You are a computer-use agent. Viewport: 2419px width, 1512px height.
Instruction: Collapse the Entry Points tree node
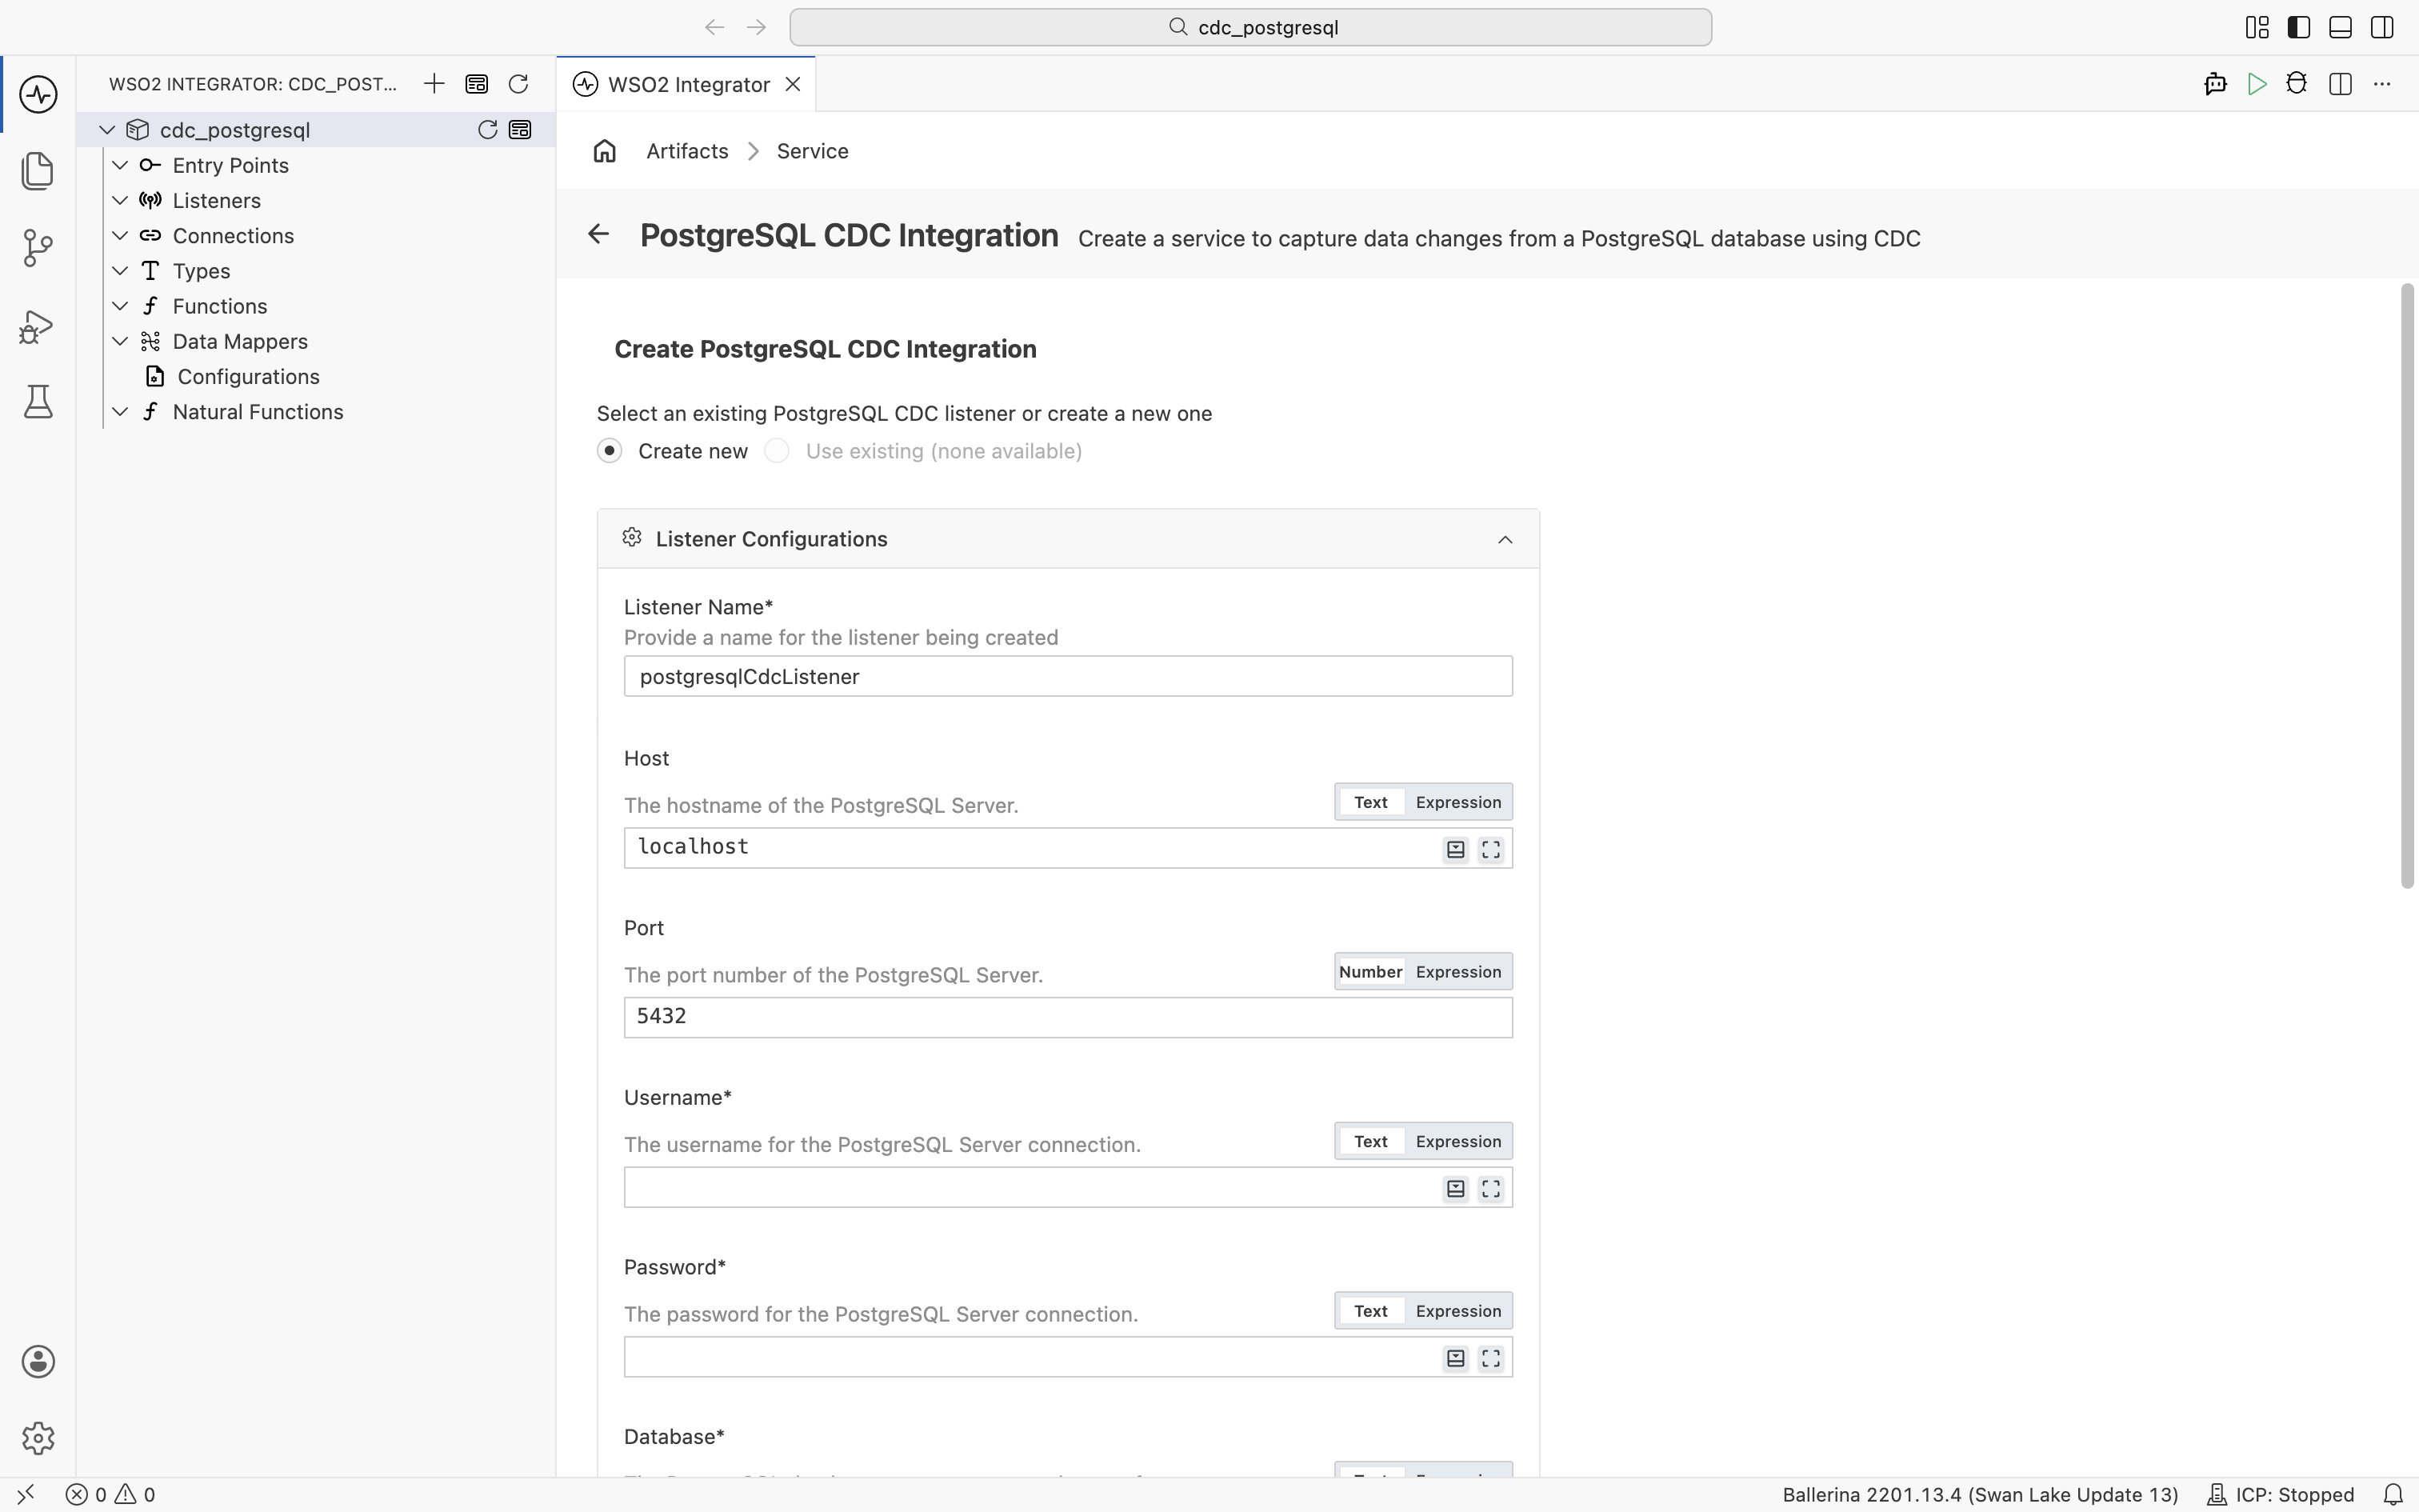point(120,165)
